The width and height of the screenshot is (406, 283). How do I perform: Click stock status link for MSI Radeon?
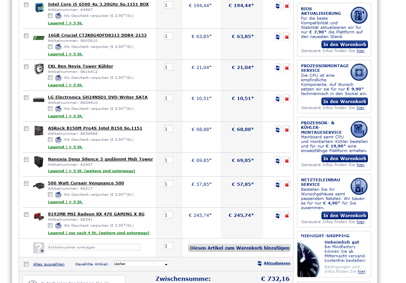[99, 233]
